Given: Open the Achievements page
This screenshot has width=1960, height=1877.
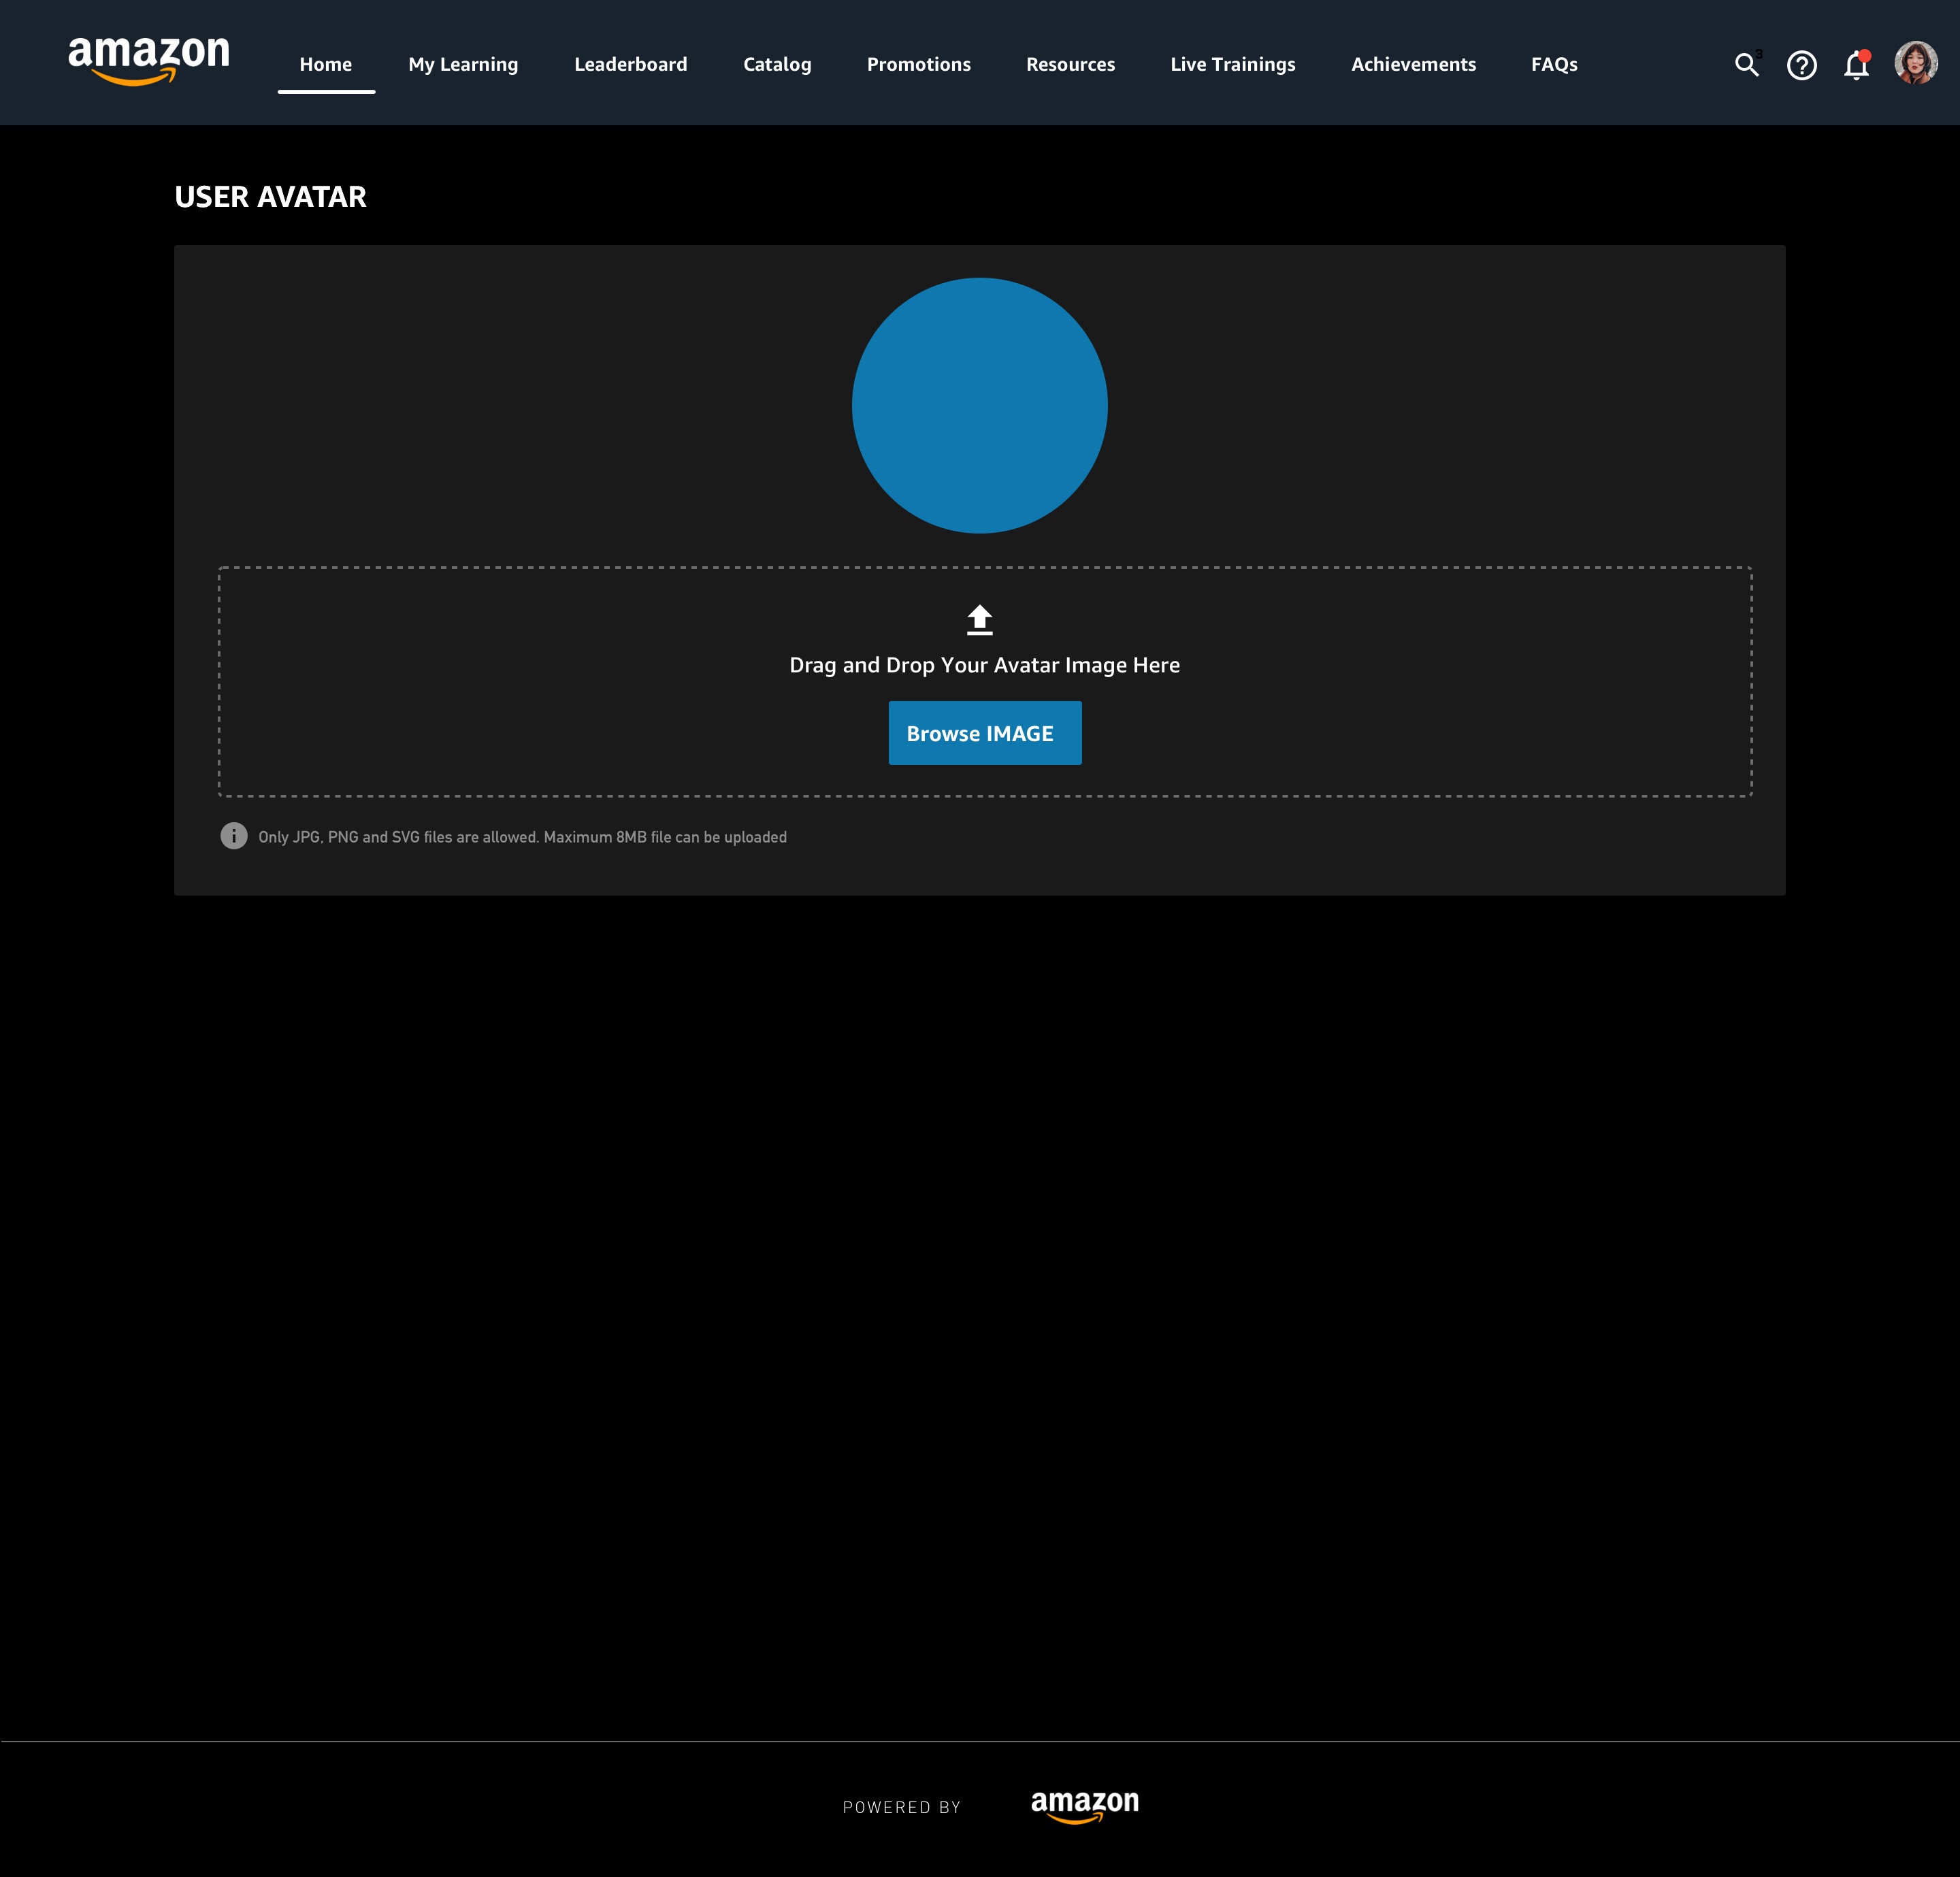Looking at the screenshot, I should click(1413, 64).
